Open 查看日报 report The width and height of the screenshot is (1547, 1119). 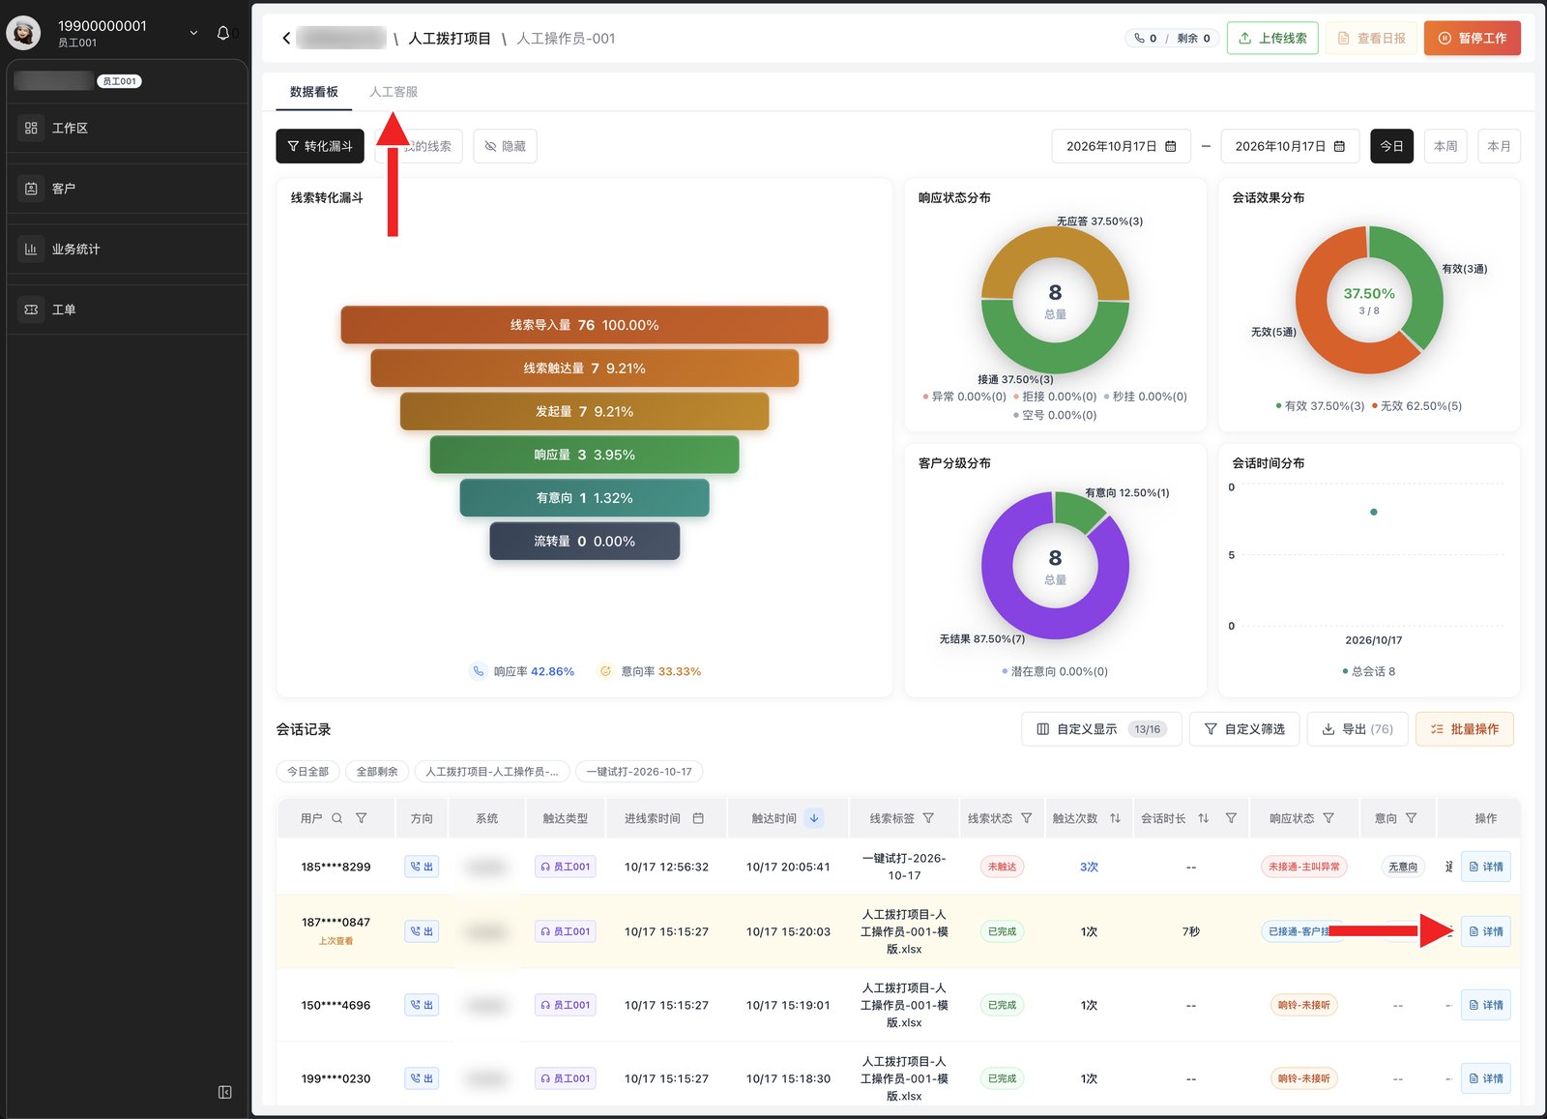click(1371, 38)
